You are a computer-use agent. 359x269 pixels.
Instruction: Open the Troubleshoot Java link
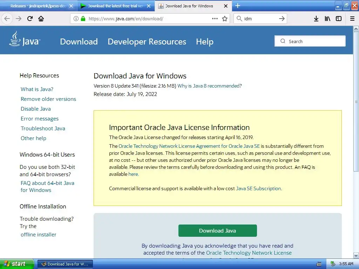point(43,129)
